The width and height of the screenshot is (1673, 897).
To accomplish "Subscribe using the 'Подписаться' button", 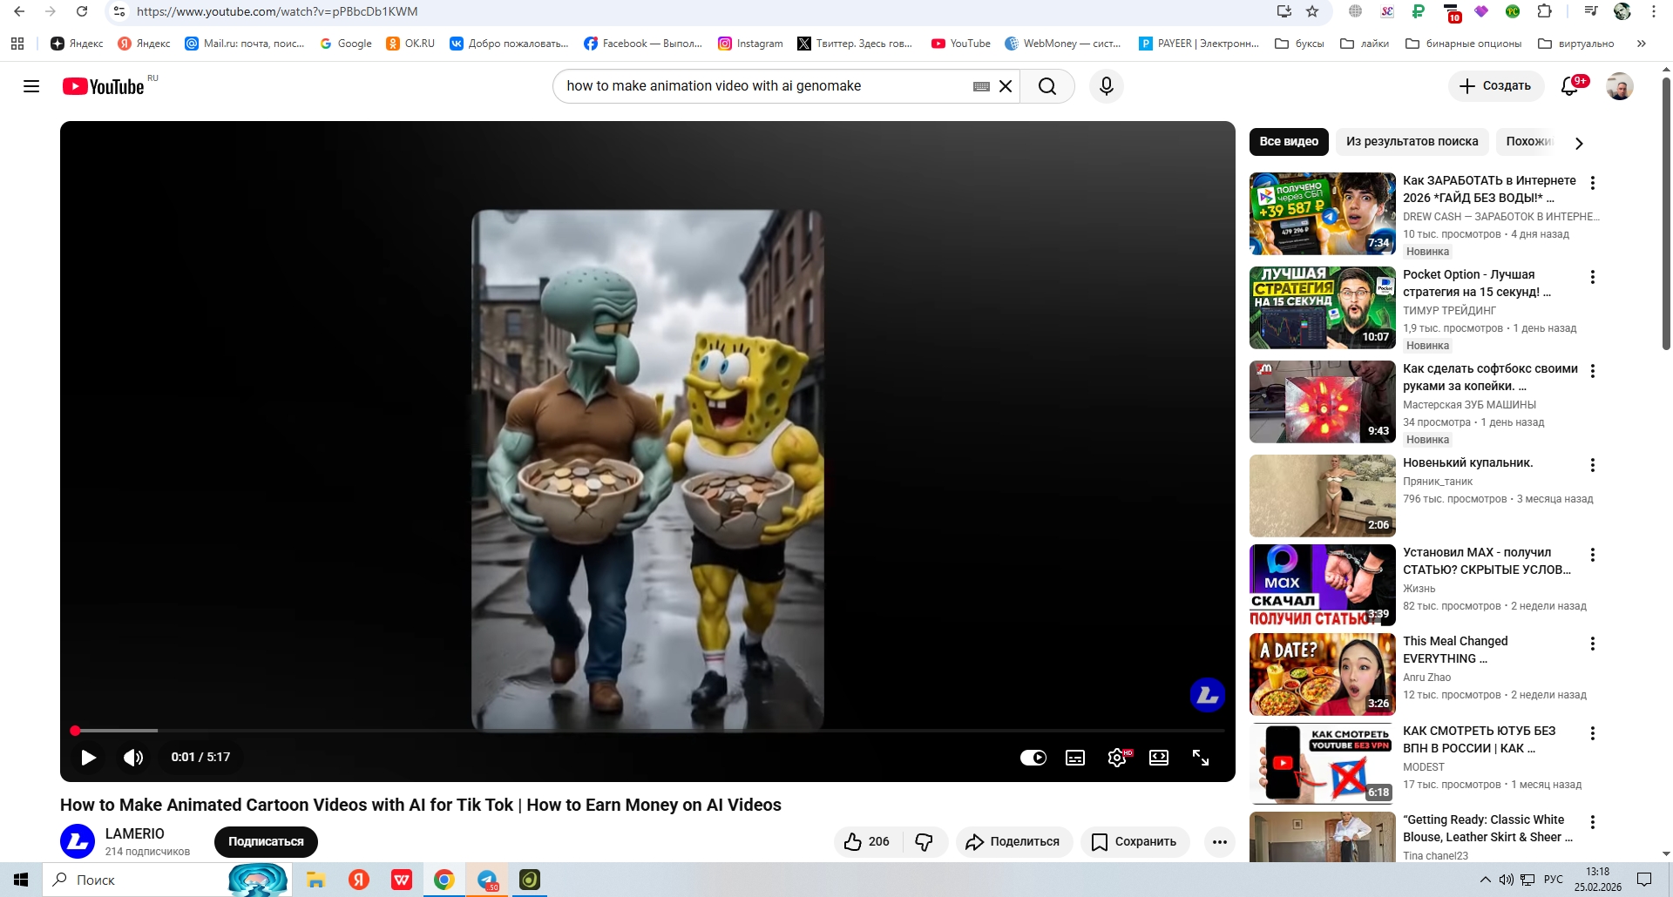I will (266, 841).
